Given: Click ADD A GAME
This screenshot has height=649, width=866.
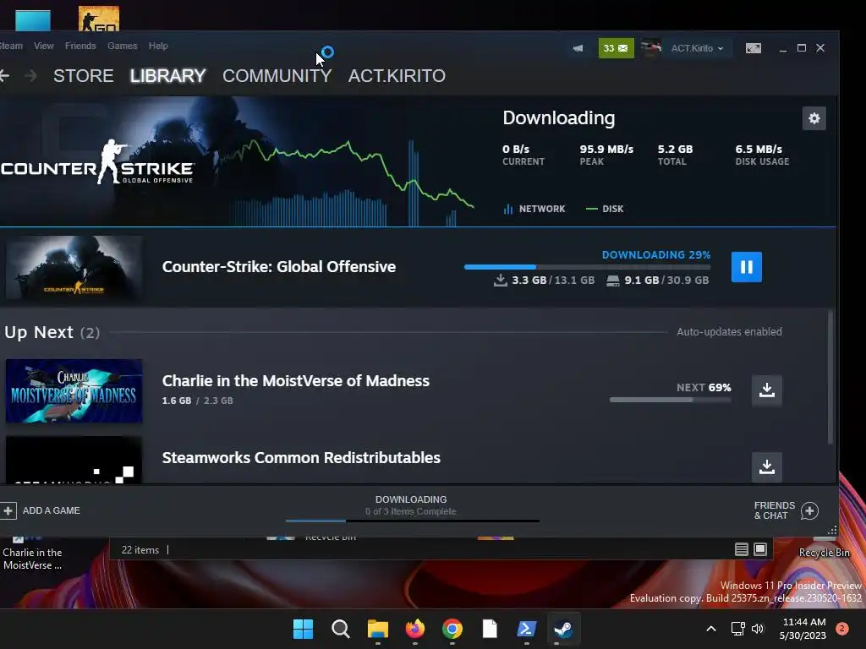Looking at the screenshot, I should coord(41,510).
